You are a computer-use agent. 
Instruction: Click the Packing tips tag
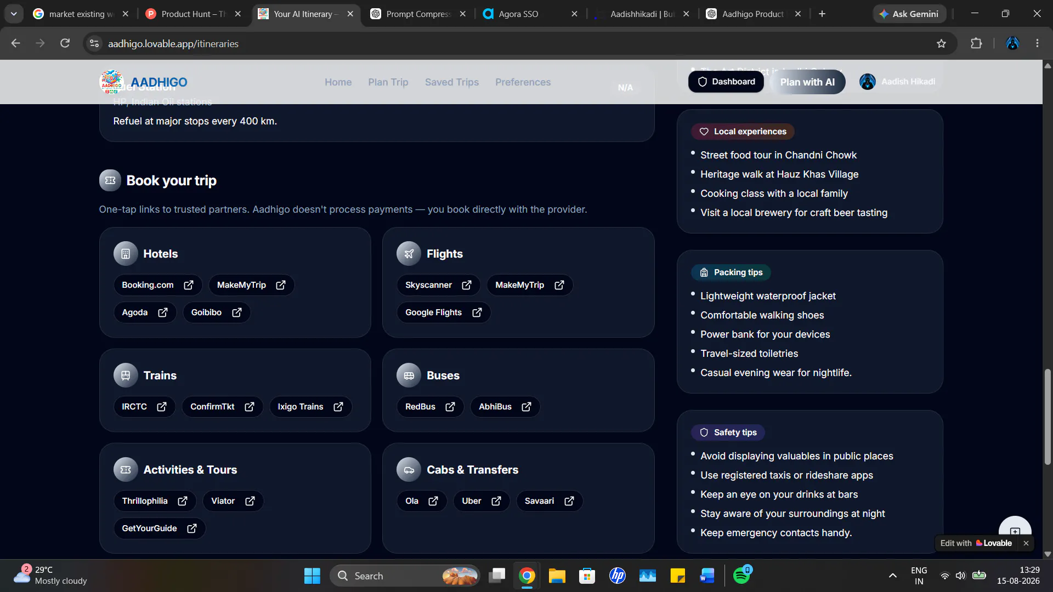[731, 272]
